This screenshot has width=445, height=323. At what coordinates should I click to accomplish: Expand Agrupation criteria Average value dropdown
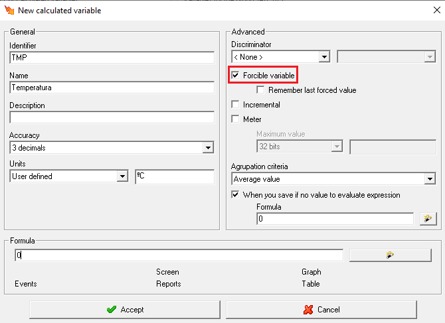[430, 179]
